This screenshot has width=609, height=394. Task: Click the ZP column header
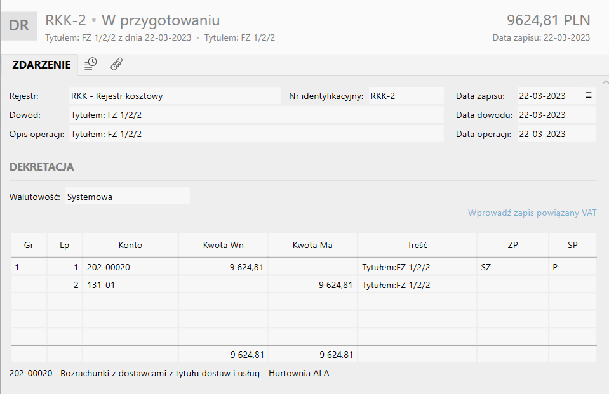512,245
